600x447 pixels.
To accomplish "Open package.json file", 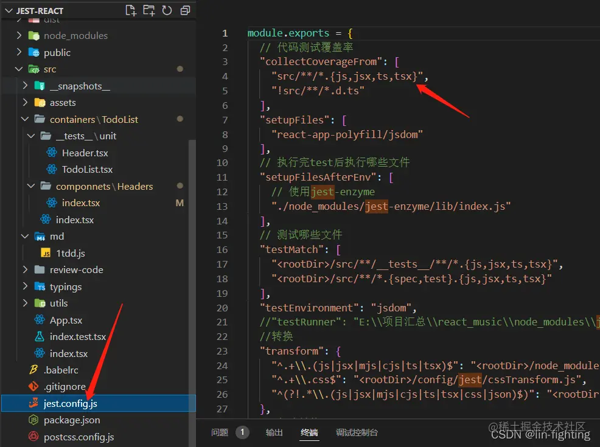I will point(72,420).
